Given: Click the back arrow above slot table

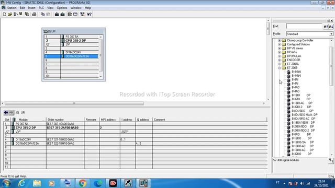Looking at the screenshot, I should [6, 112].
